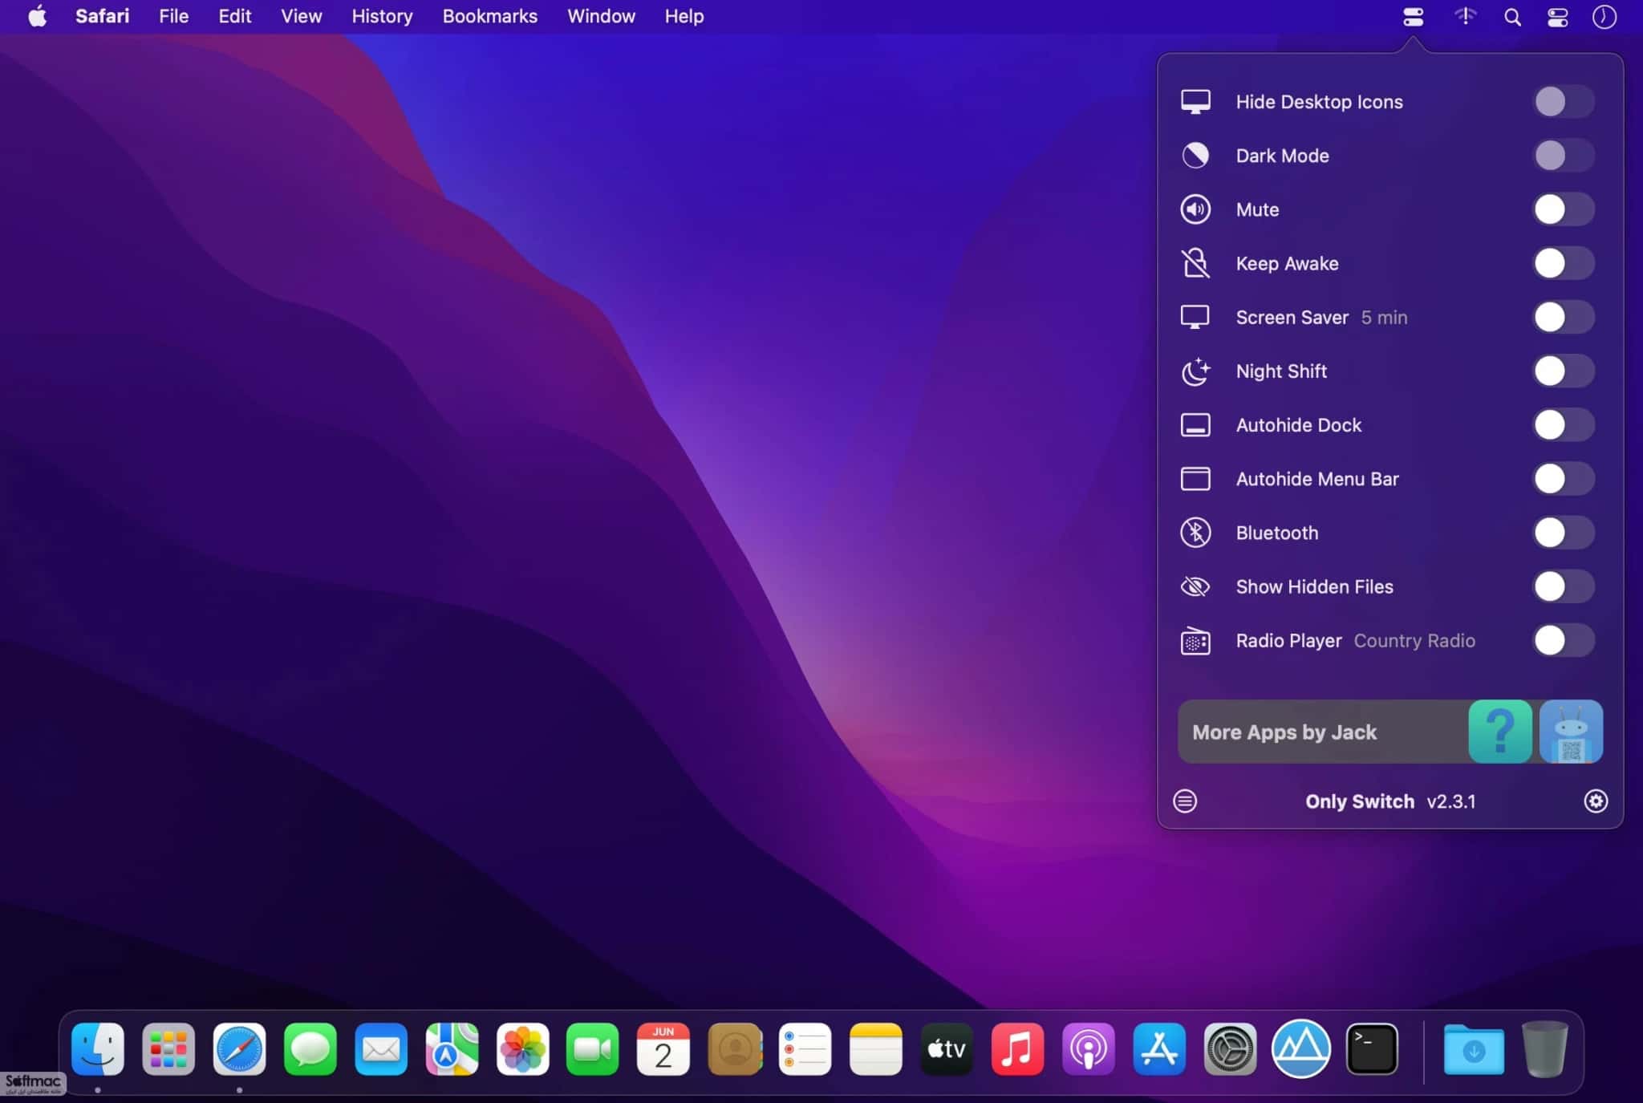Open Only Switch settings gear icon

click(x=1596, y=801)
